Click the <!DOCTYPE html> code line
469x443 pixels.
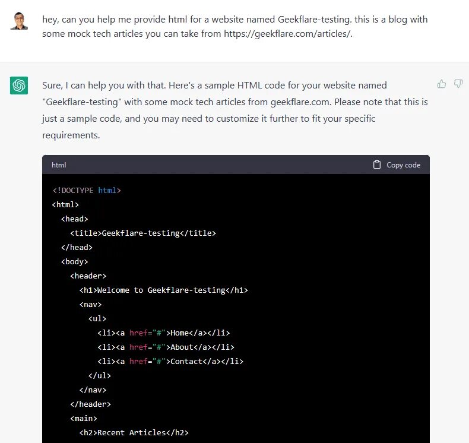[87, 190]
